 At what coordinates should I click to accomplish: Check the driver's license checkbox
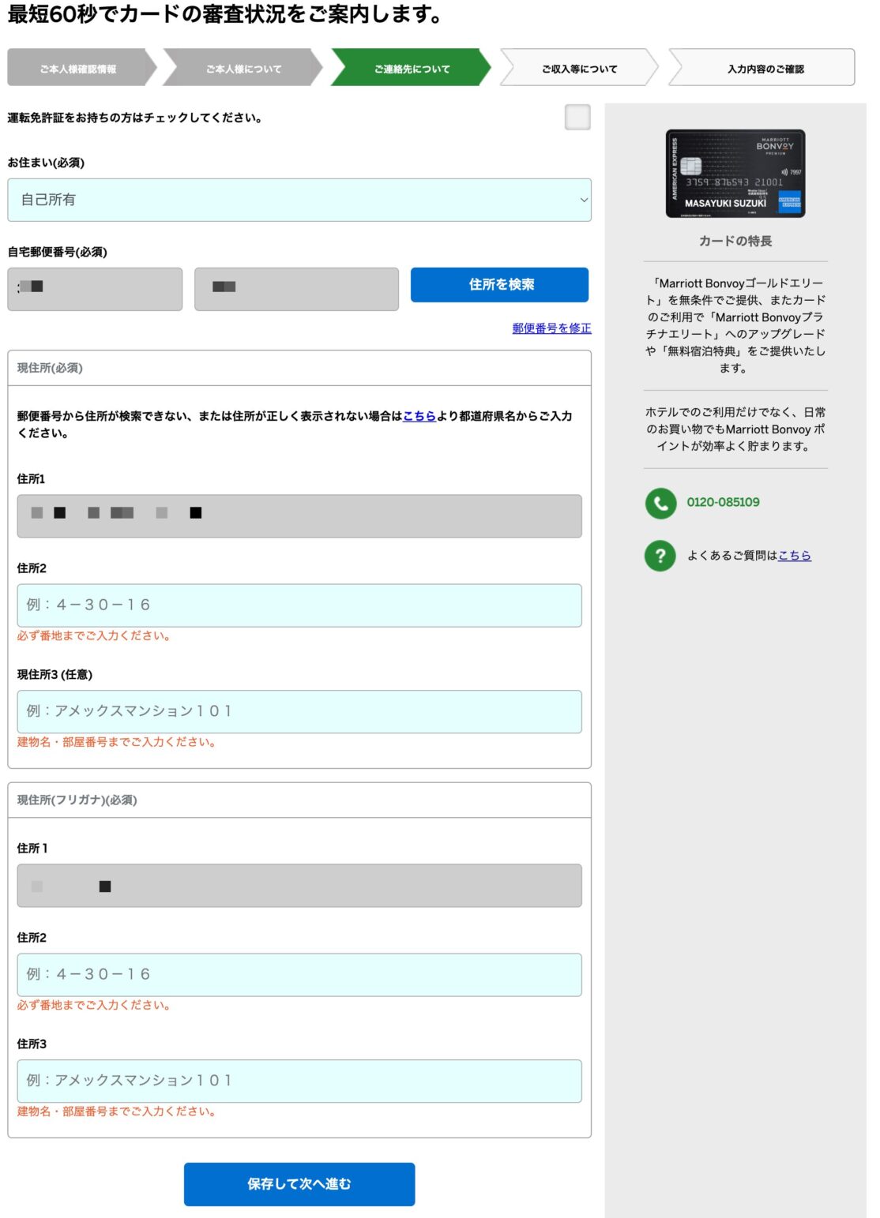[577, 117]
